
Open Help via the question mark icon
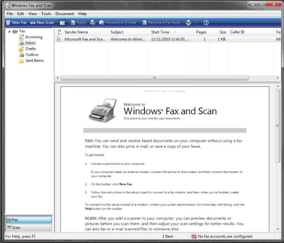point(206,23)
